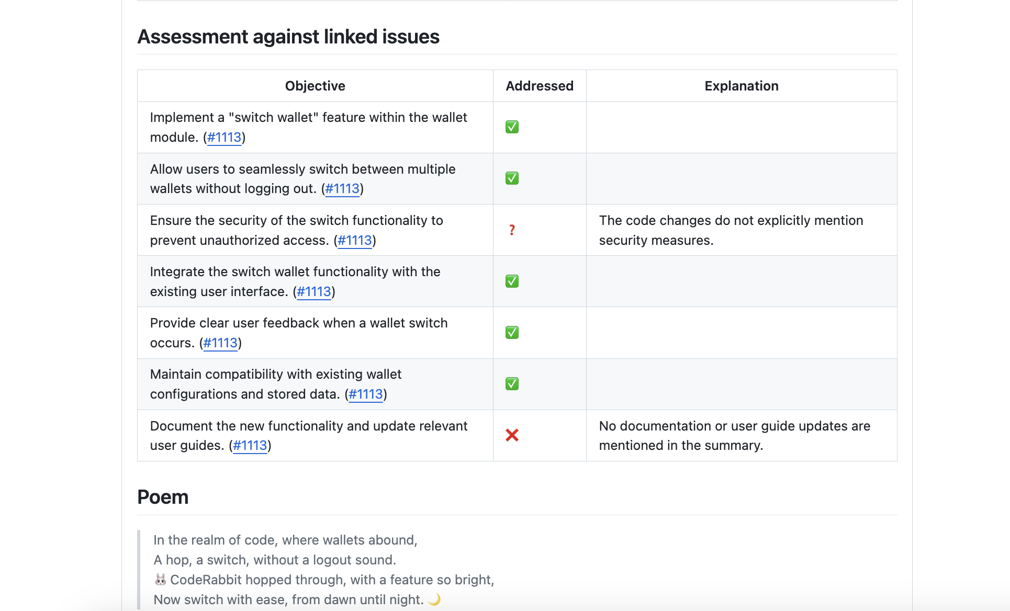Image resolution: width=1010 pixels, height=611 pixels.
Task: Click #1113 link in security objective row
Action: (355, 240)
